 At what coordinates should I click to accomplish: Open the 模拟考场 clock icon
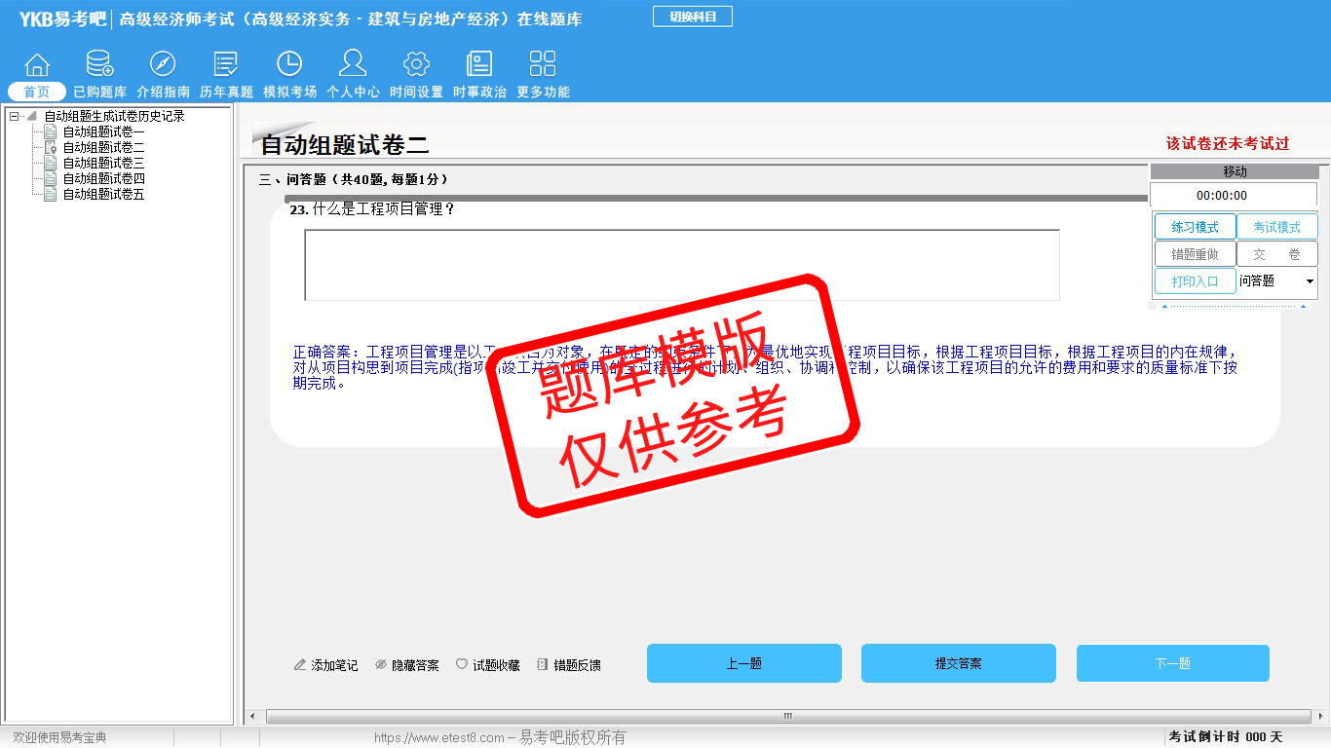tap(289, 65)
